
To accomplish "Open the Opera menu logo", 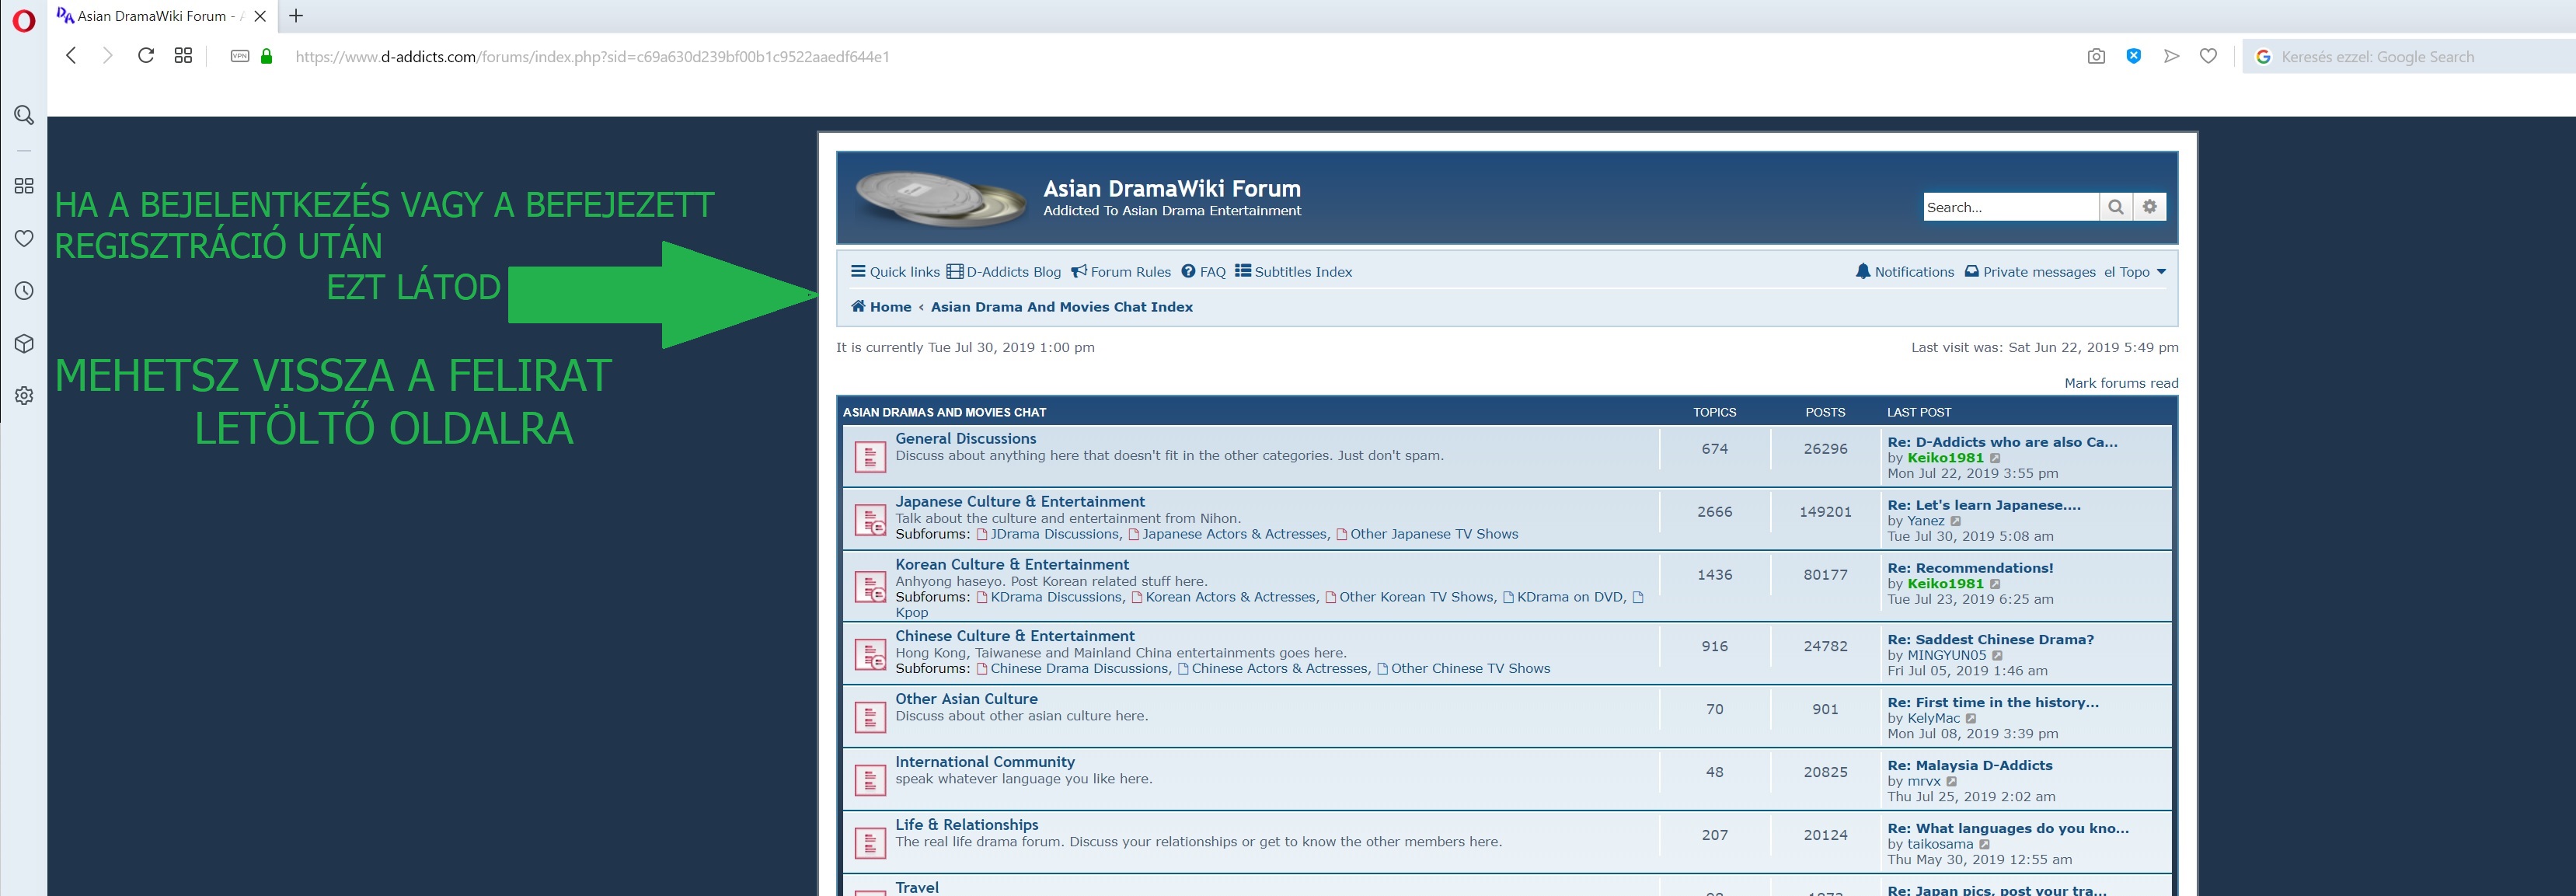I will (x=23, y=20).
